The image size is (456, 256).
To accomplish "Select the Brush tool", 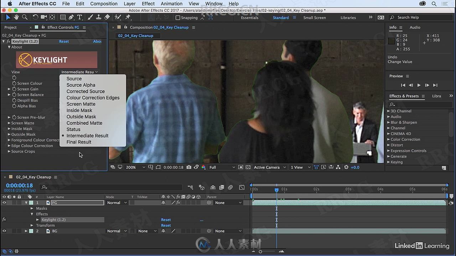I will click(90, 17).
